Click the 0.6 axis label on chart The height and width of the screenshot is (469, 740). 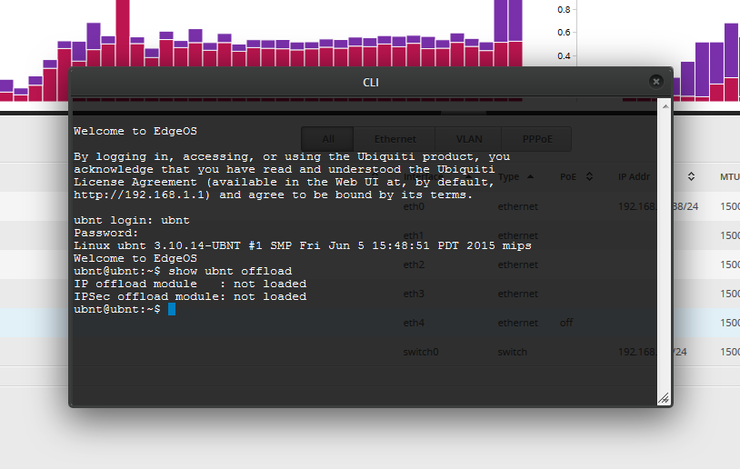point(564,32)
